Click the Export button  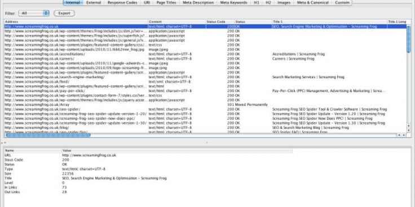tap(64, 13)
